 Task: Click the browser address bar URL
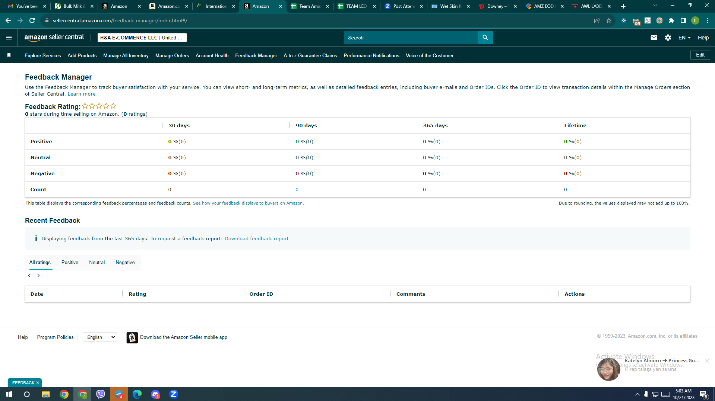click(120, 20)
